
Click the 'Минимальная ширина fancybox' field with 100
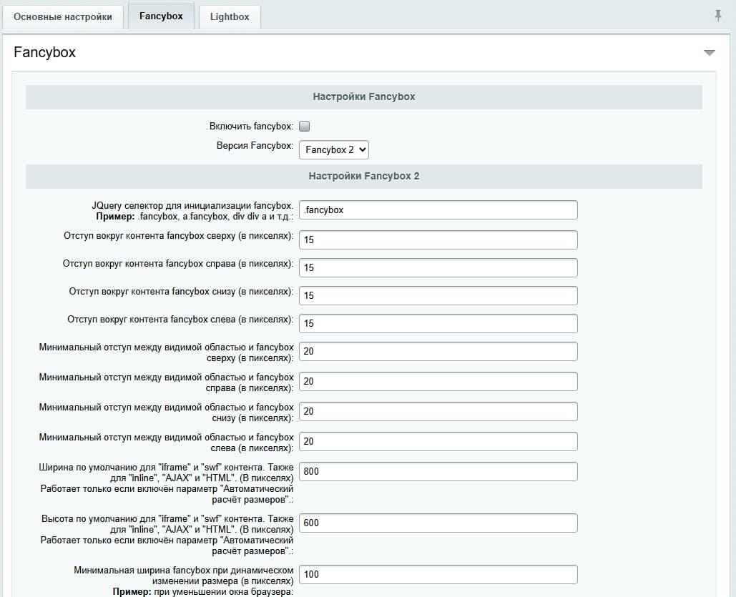pos(438,574)
